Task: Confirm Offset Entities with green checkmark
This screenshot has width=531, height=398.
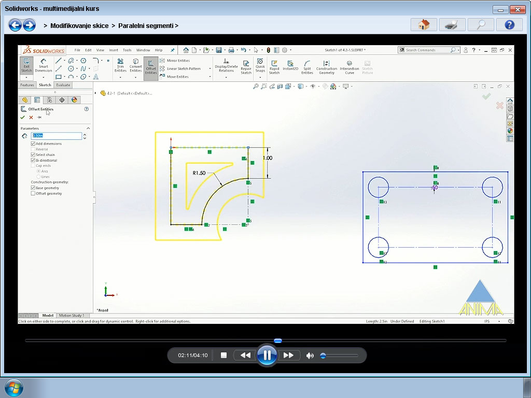Action: pos(22,117)
